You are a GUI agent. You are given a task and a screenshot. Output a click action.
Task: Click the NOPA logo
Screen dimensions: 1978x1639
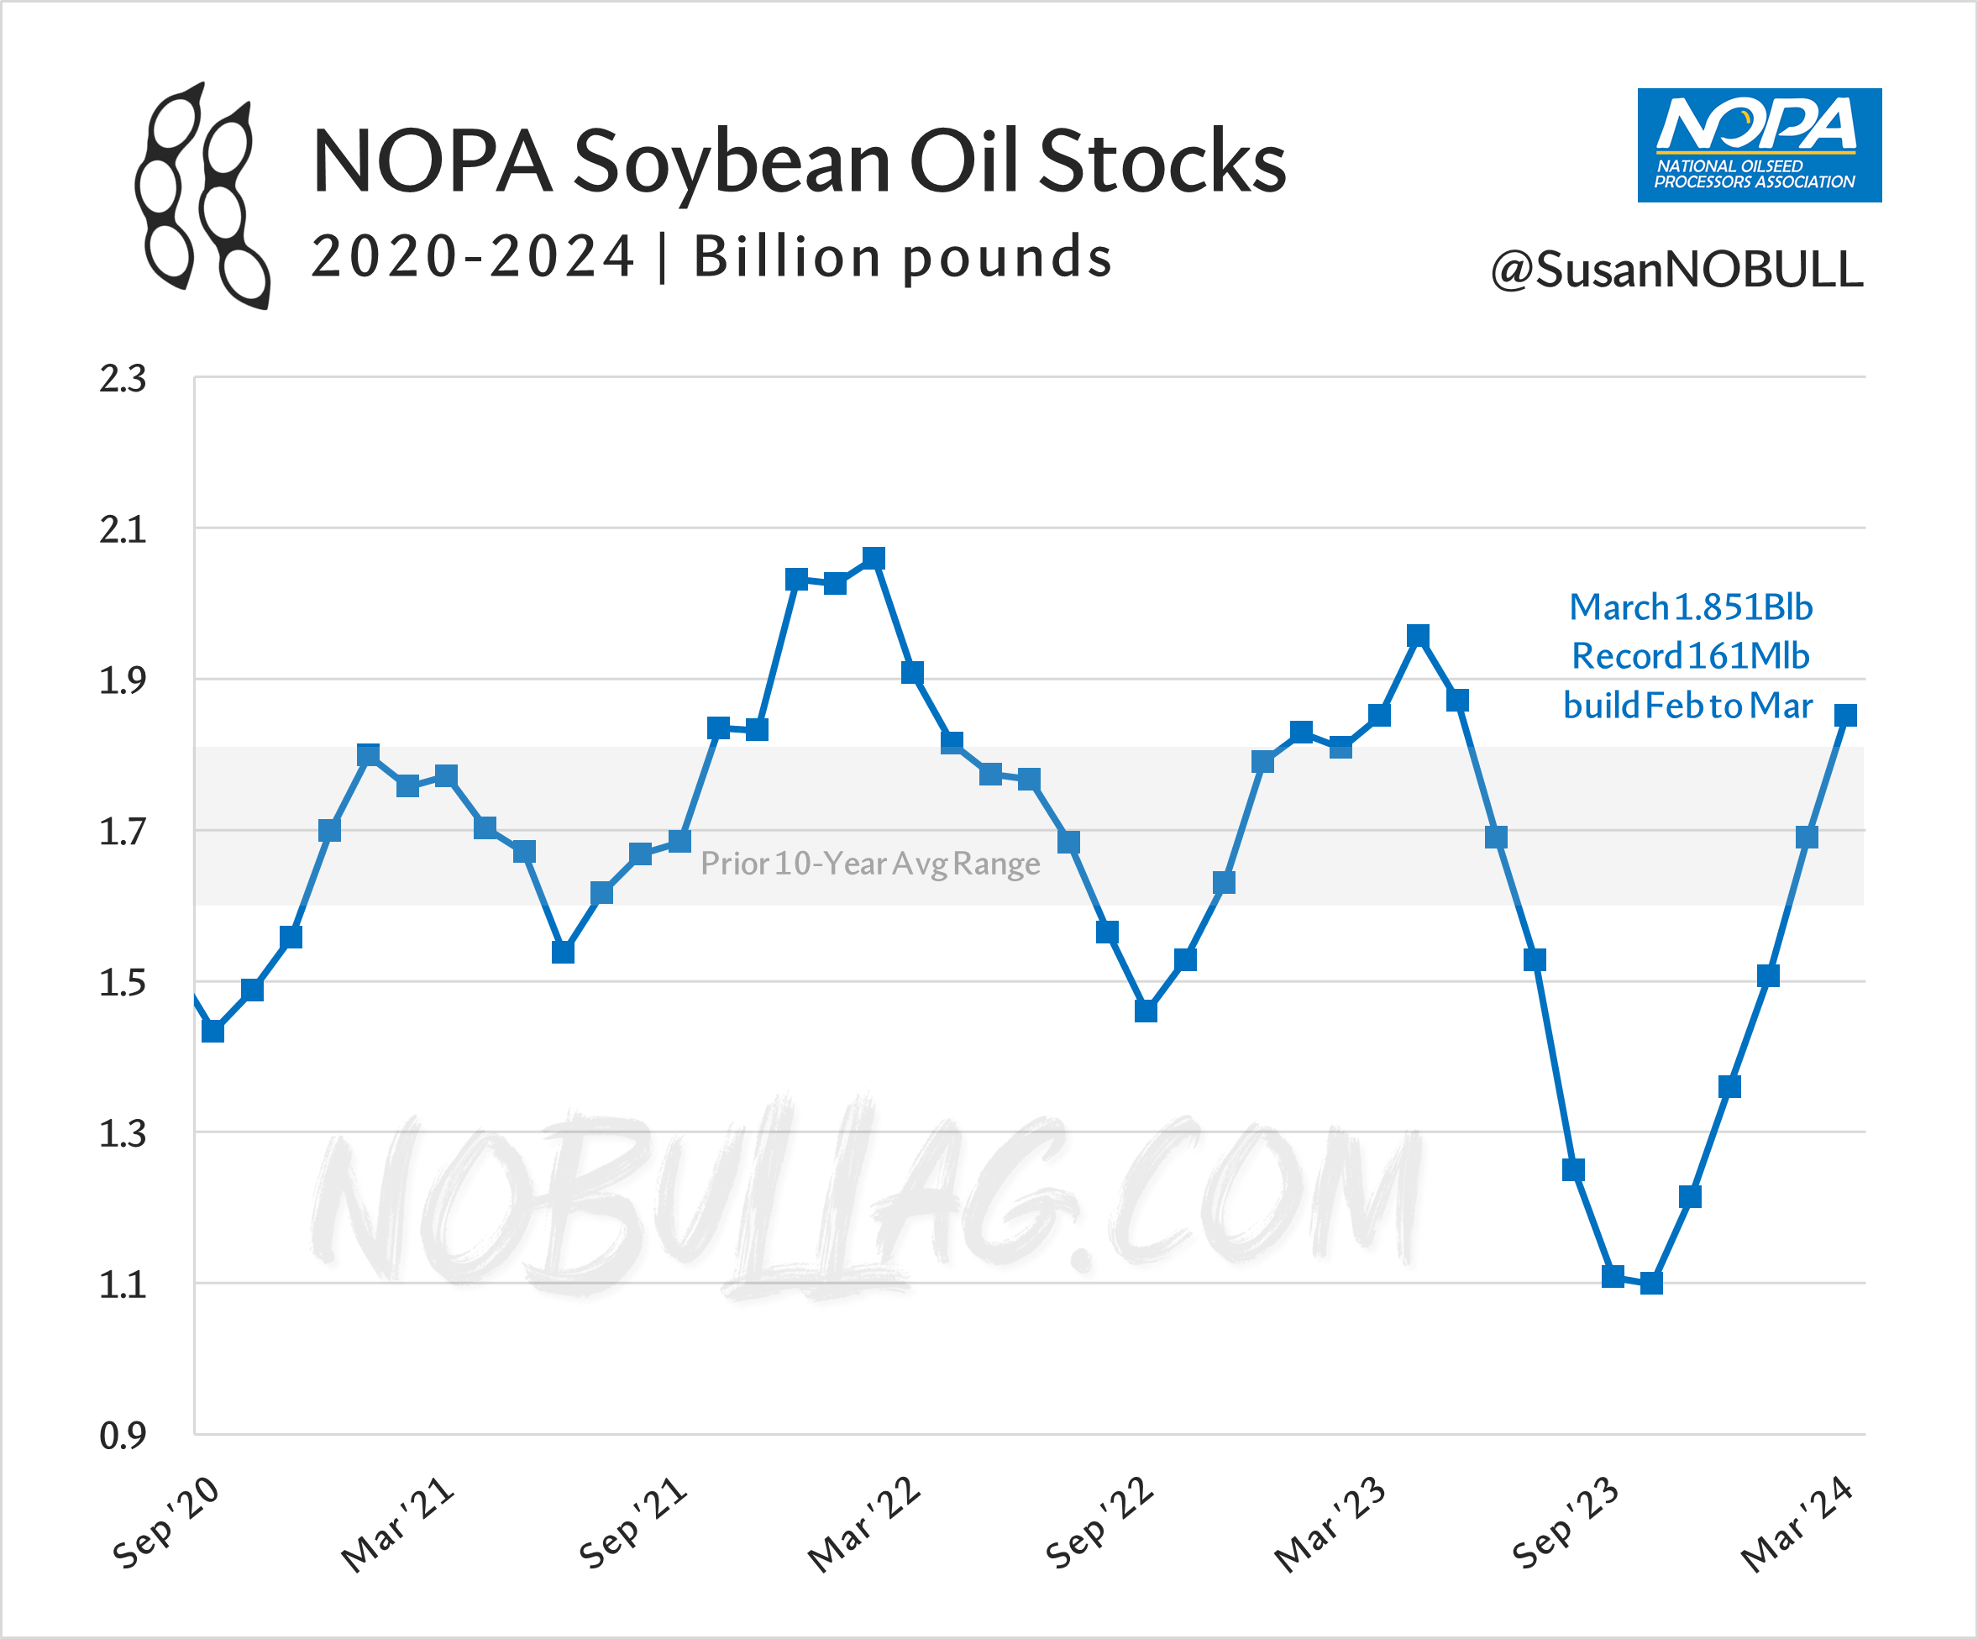(1759, 145)
